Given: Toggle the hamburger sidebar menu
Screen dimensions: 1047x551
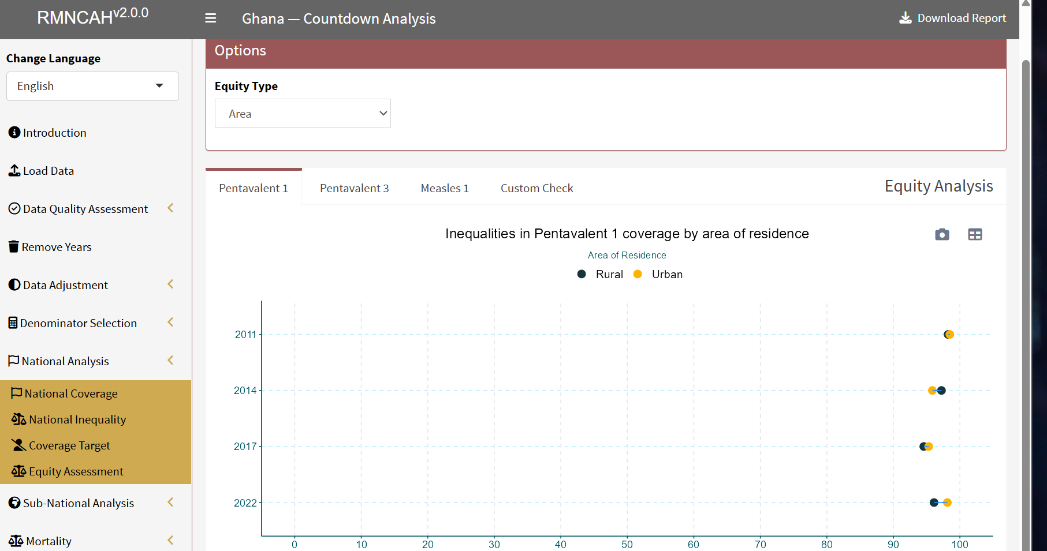Looking at the screenshot, I should [211, 18].
